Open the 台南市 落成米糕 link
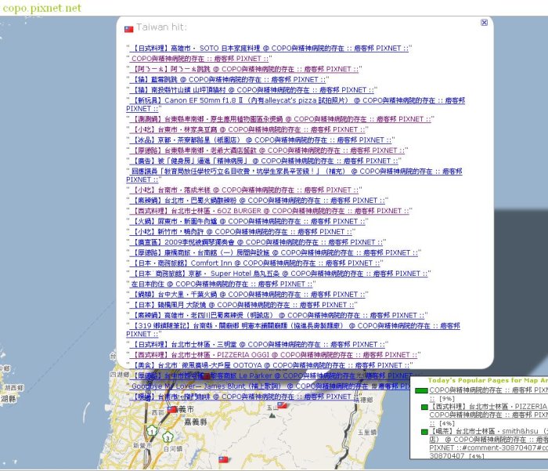 pyautogui.click(x=244, y=190)
